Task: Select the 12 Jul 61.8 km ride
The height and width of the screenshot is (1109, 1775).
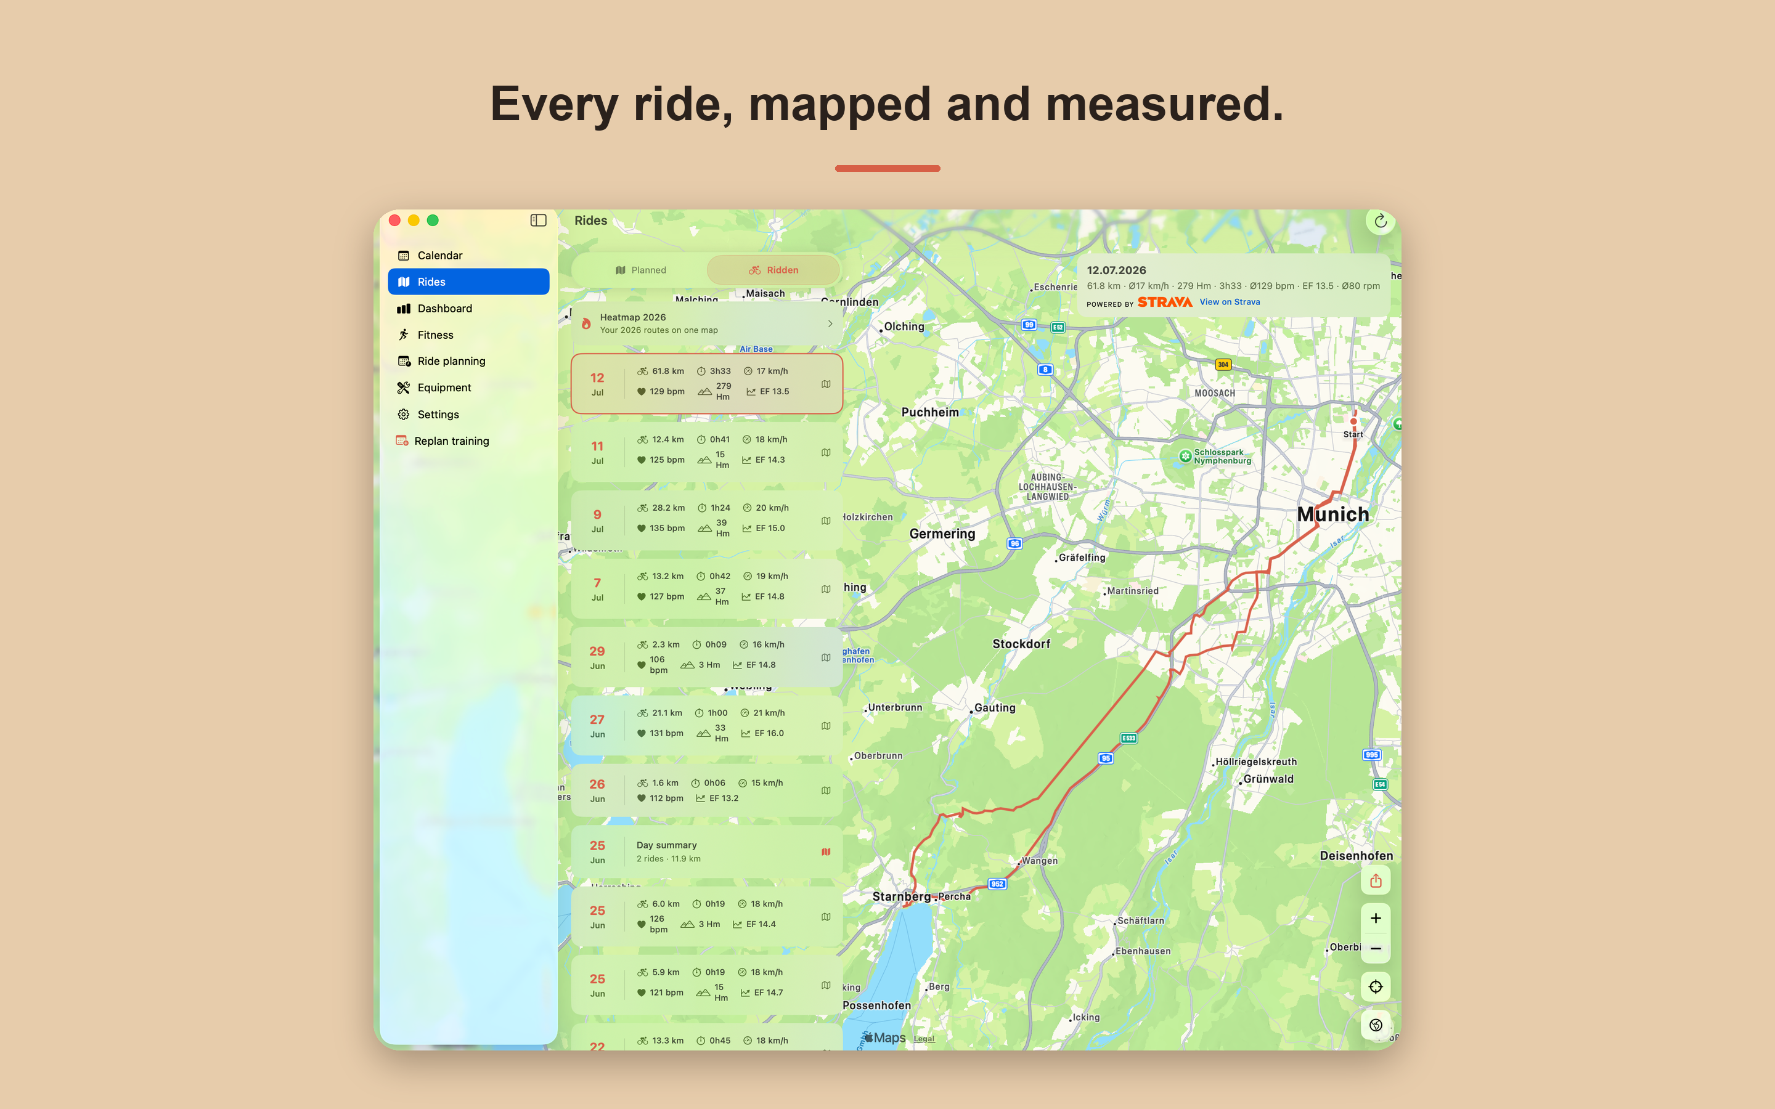Action: click(x=706, y=384)
